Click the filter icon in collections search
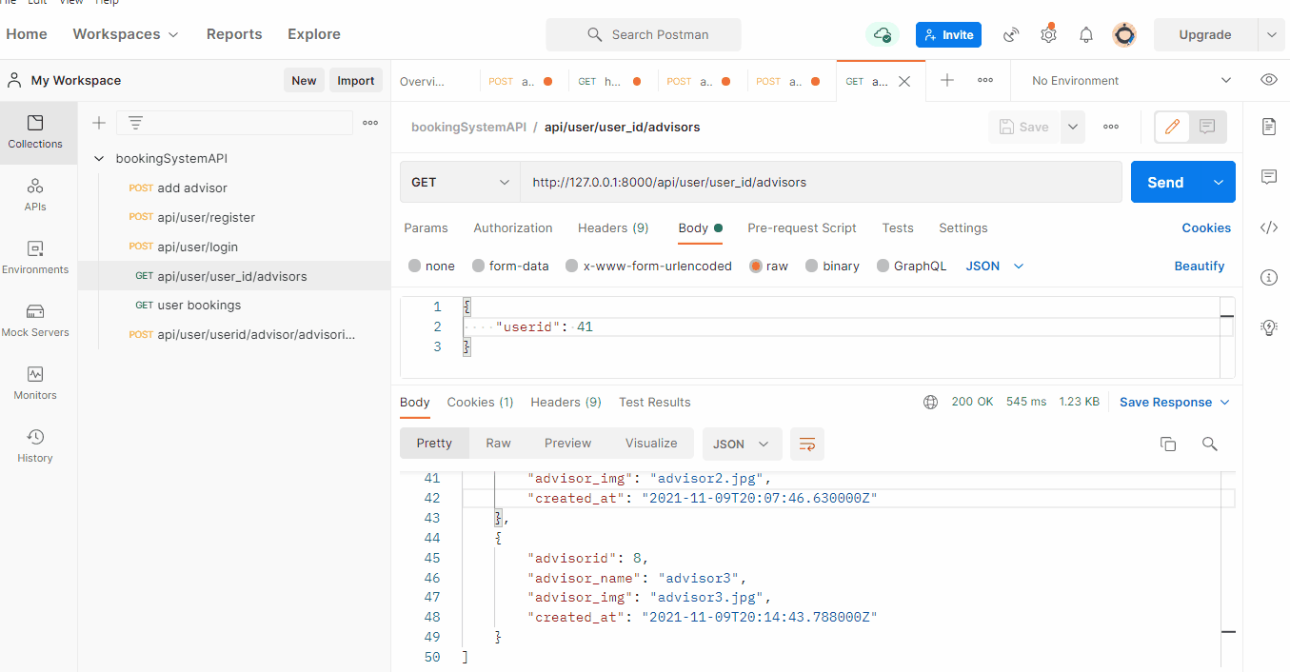The width and height of the screenshot is (1290, 672). pos(136,123)
